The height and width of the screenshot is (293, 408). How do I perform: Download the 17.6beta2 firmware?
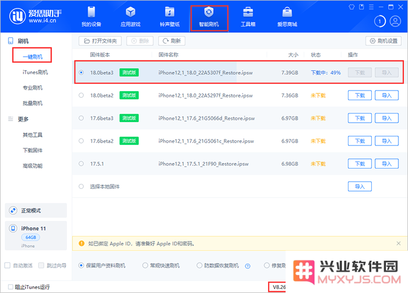(x=360, y=141)
